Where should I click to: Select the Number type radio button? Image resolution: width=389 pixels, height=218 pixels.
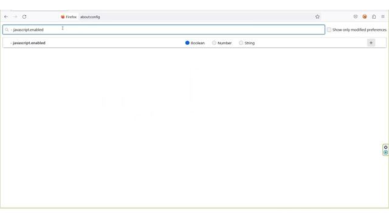pos(214,43)
